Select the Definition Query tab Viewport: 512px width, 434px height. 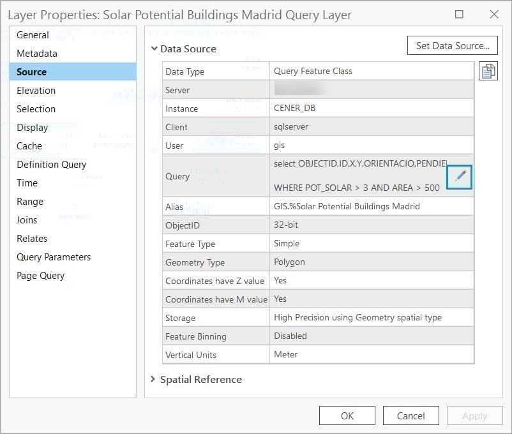(51, 164)
